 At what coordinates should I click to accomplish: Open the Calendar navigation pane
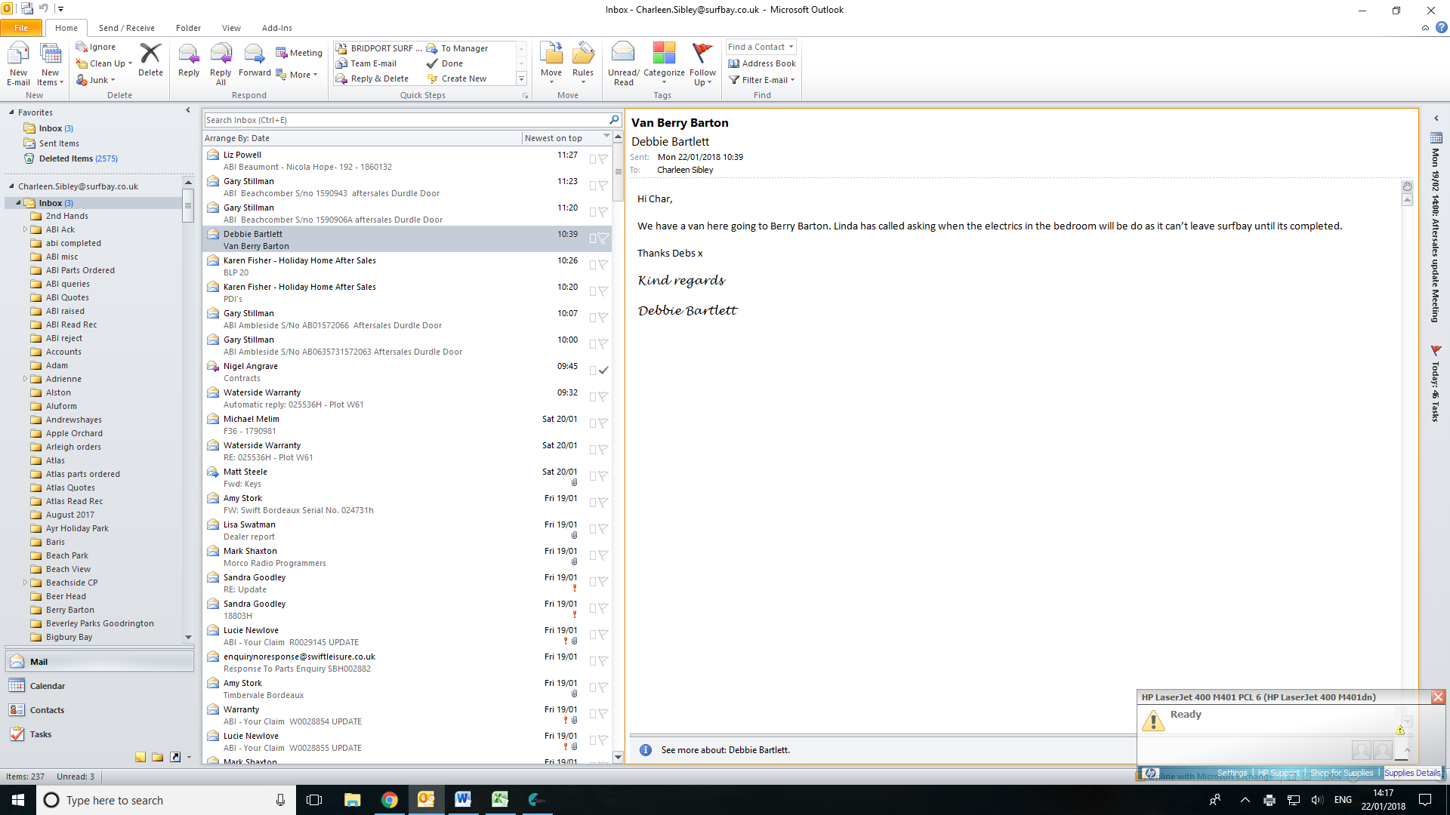click(x=47, y=686)
